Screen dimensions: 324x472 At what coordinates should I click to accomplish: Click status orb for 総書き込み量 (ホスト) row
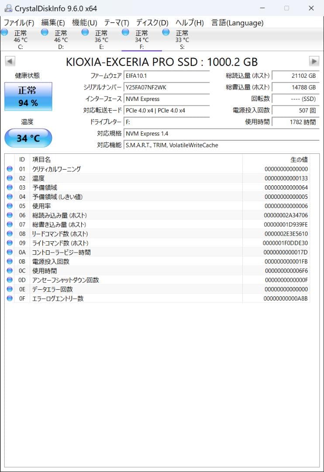10,224
